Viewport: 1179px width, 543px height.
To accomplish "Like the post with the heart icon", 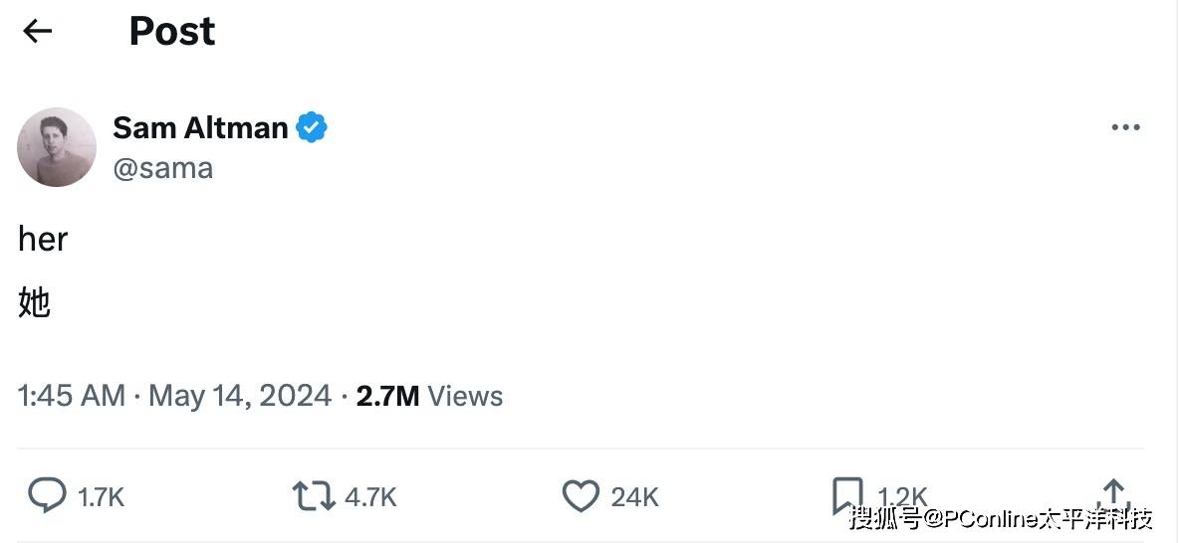I will click(x=581, y=496).
